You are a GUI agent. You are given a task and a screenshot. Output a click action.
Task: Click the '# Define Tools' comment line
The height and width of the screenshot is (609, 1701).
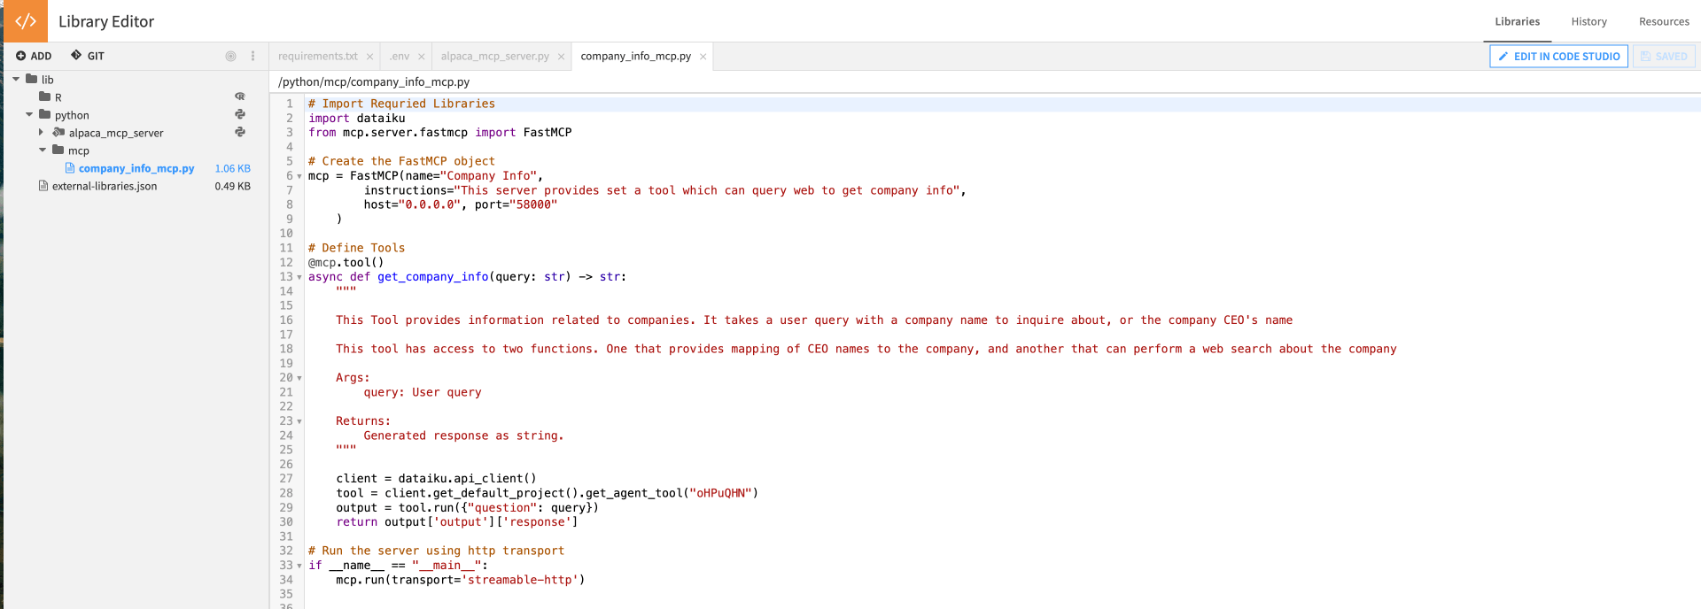click(357, 248)
